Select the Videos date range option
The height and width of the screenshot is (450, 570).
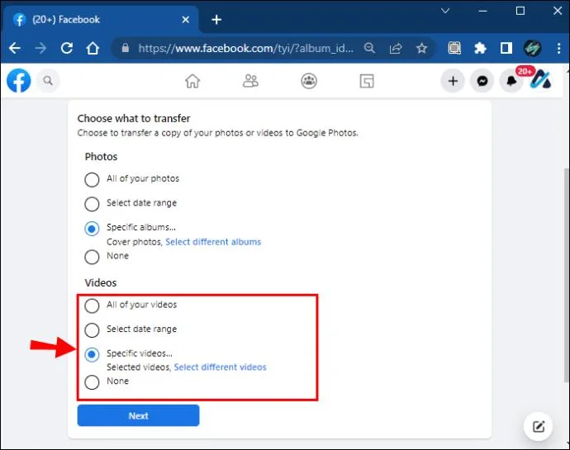pyautogui.click(x=92, y=330)
